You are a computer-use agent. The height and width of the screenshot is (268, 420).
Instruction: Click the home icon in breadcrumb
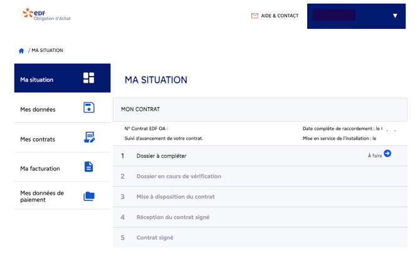tap(21, 50)
